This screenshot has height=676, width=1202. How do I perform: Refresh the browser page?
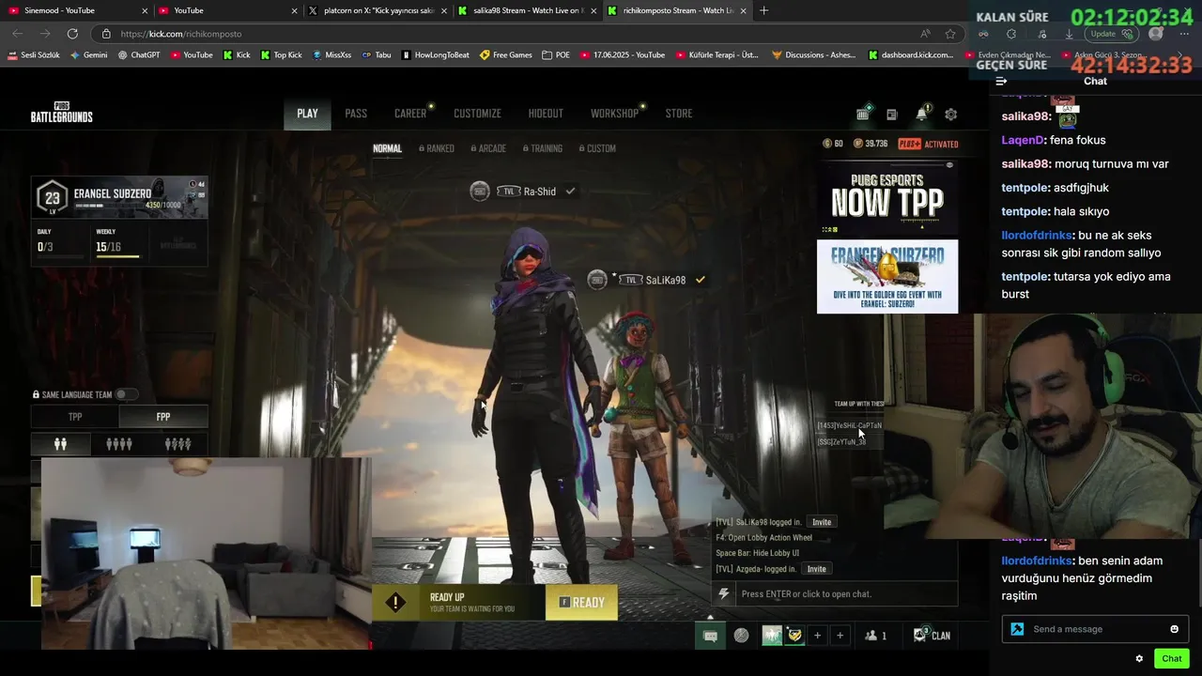tap(72, 34)
